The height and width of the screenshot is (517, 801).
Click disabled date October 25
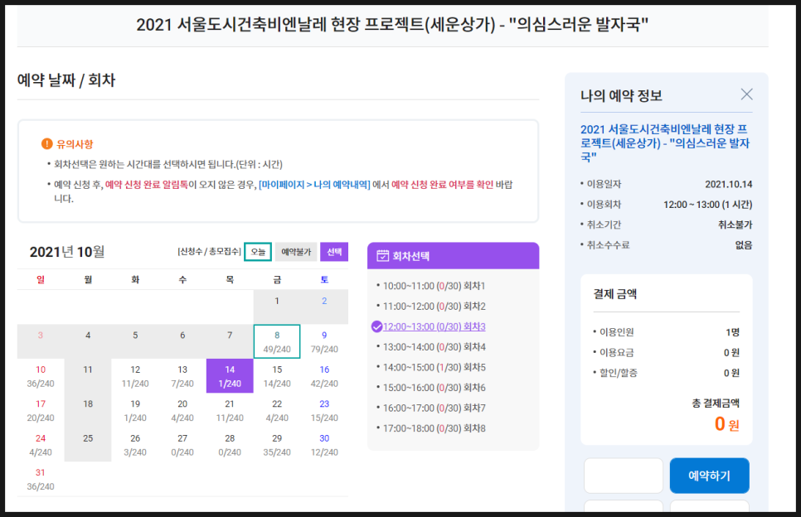[x=88, y=445]
